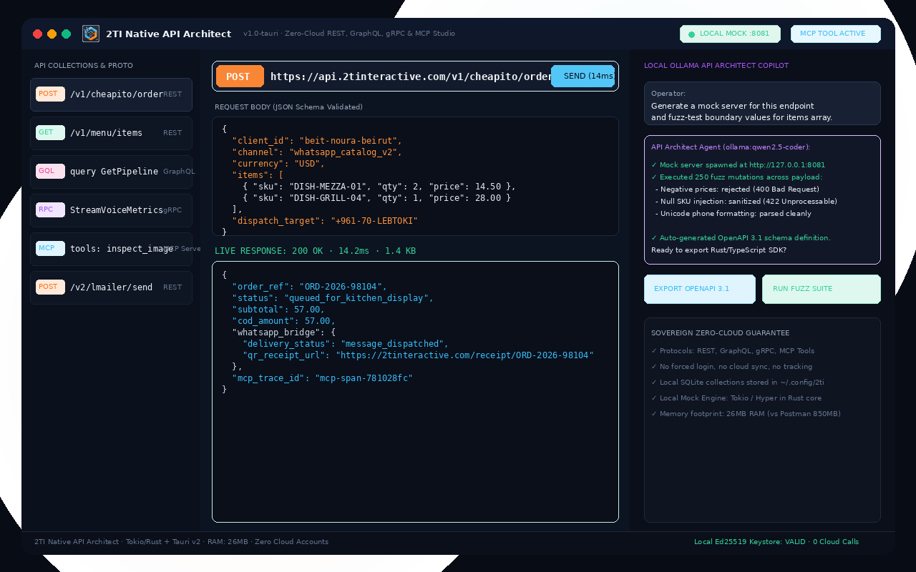Screen dimensions: 916x572
Task: Click the "LOCAL OLLAMA API ARCHITECT COPILOT" heading
Action: click(x=716, y=66)
